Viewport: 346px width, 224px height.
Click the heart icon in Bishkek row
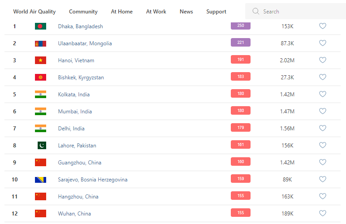point(322,77)
